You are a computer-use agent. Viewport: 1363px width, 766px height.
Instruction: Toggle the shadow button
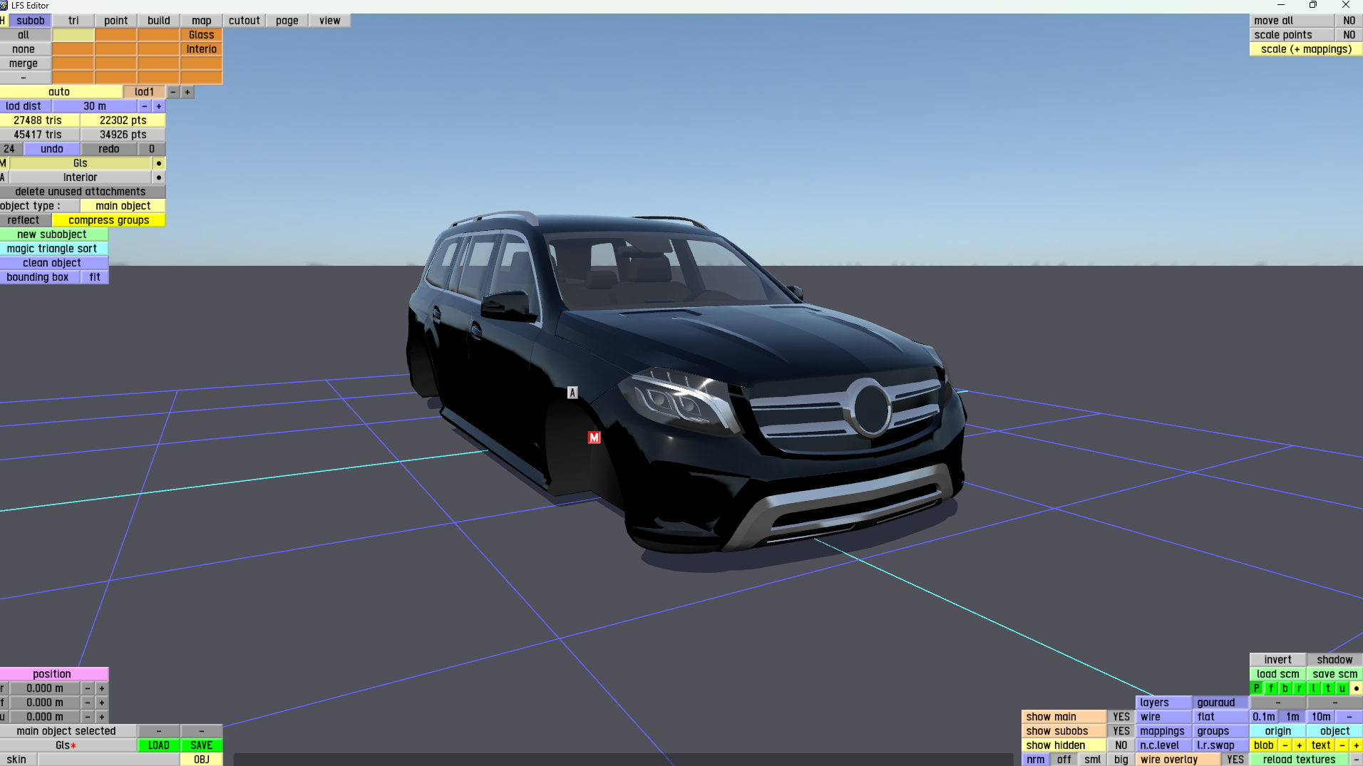tap(1335, 660)
